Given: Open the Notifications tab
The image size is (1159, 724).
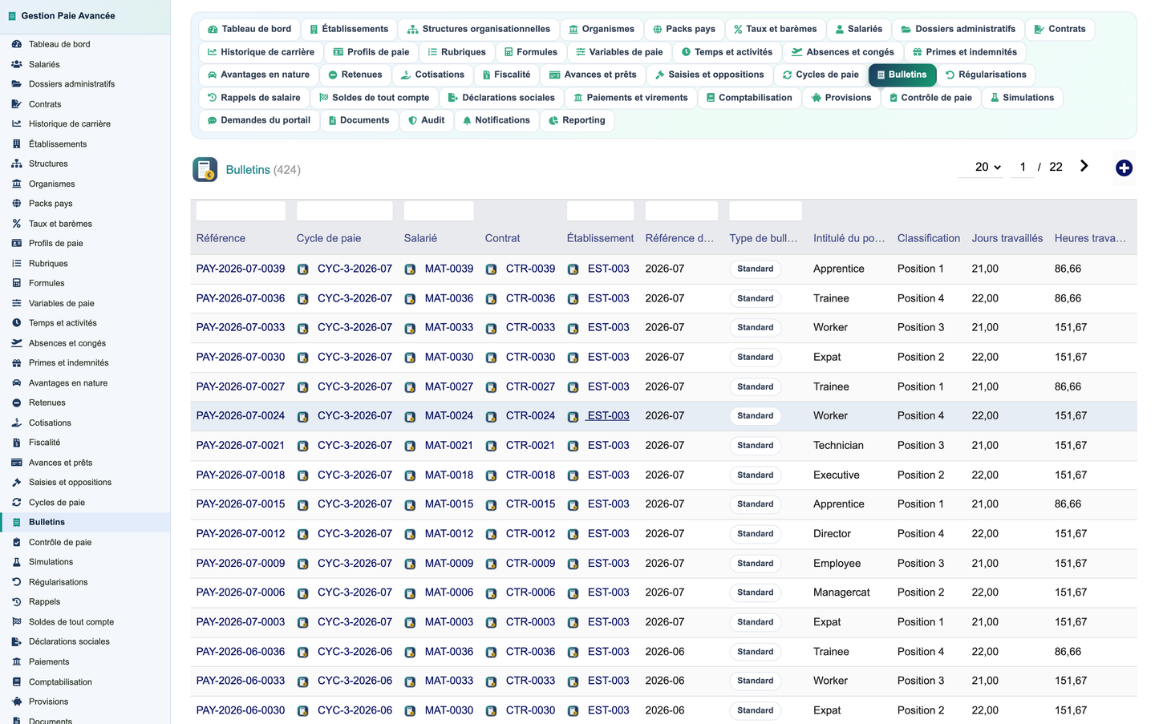Looking at the screenshot, I should pos(496,120).
